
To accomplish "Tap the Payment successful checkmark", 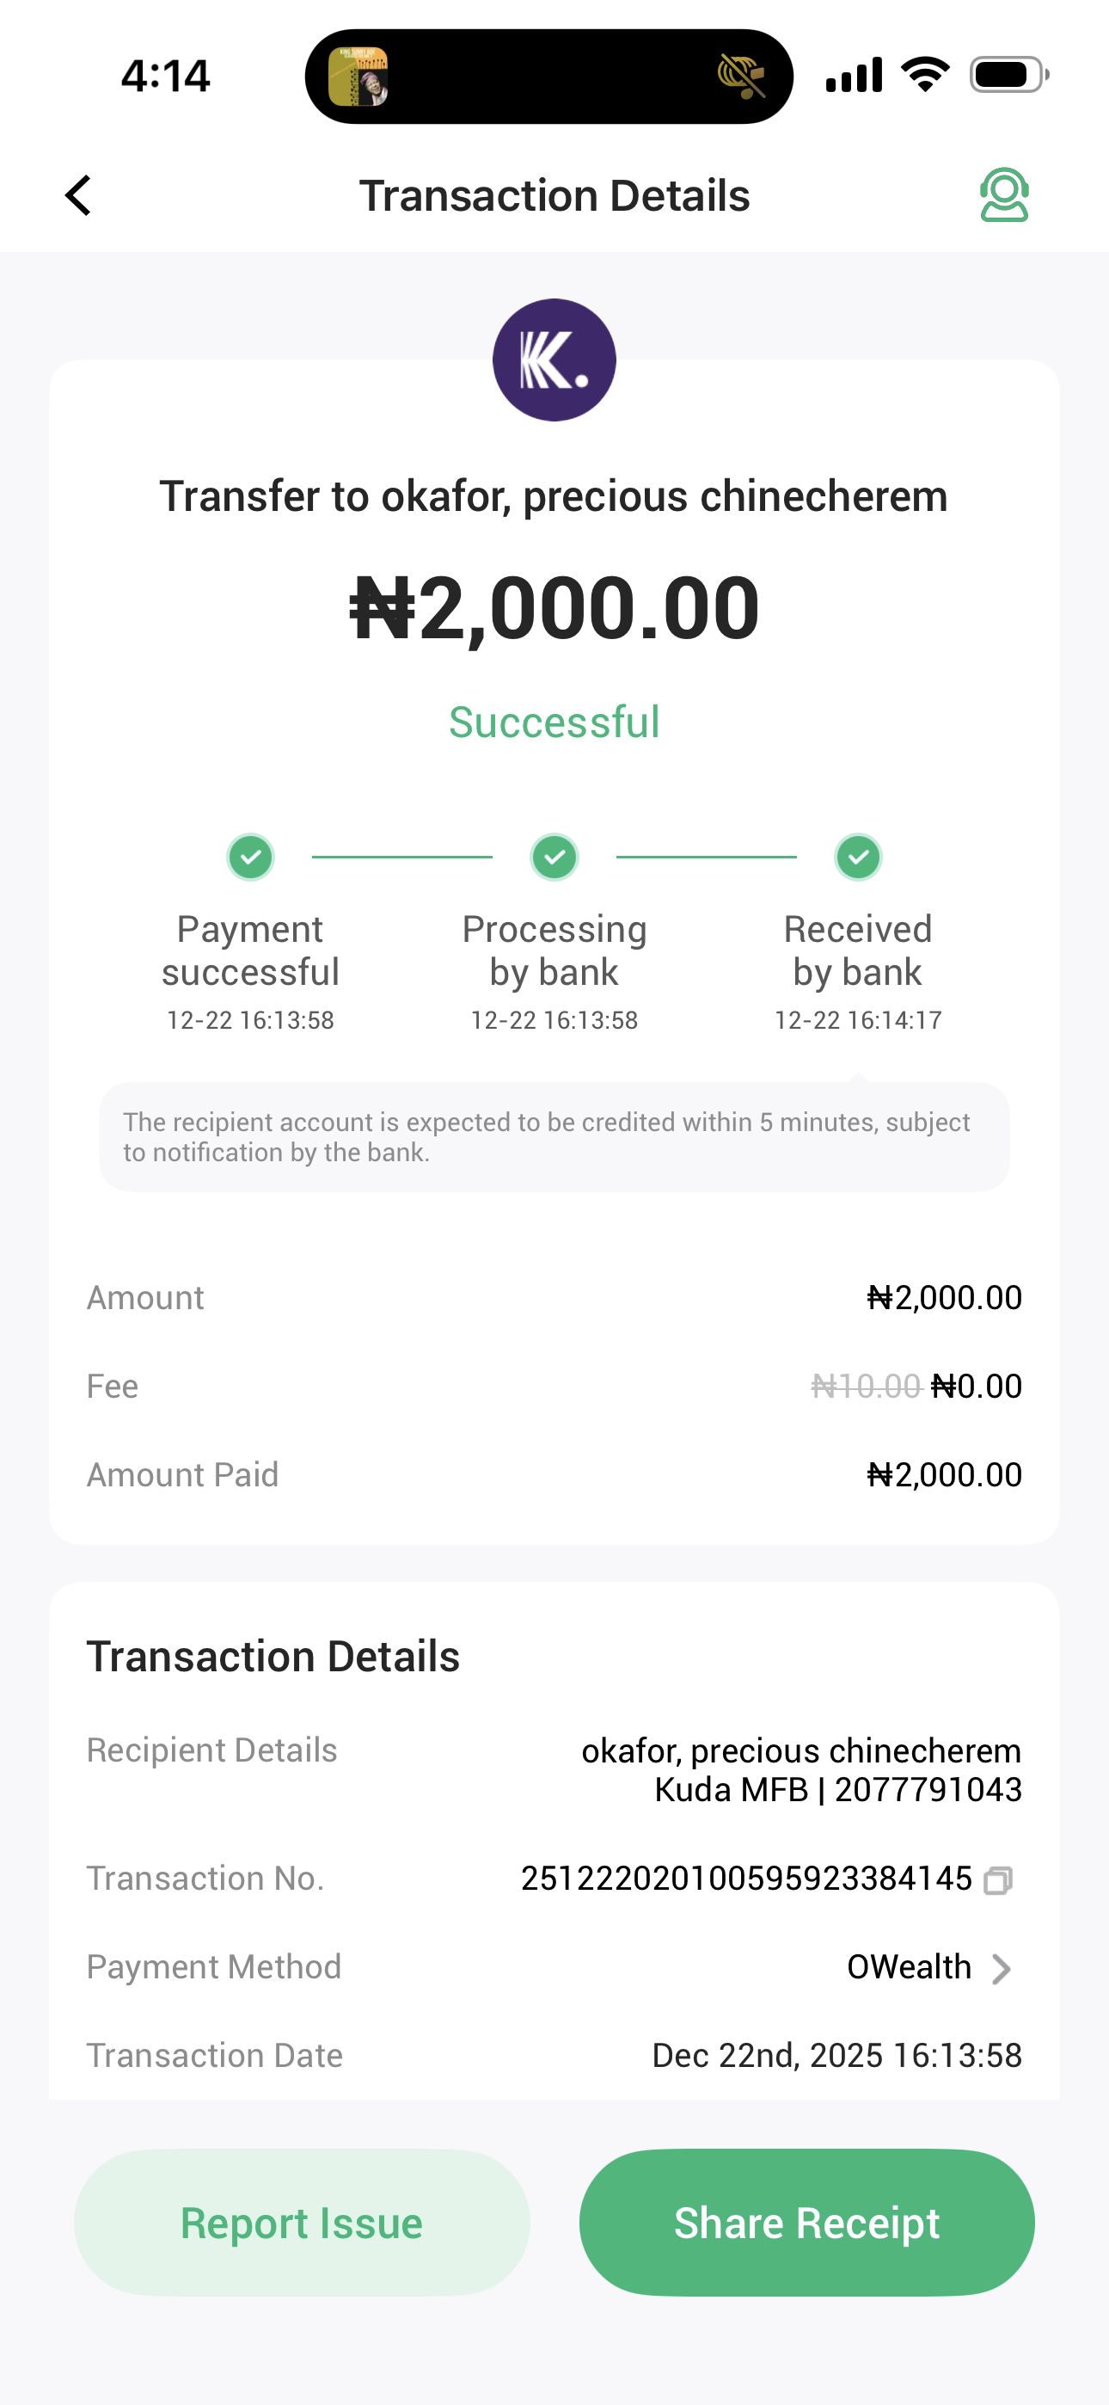I will click(x=250, y=857).
